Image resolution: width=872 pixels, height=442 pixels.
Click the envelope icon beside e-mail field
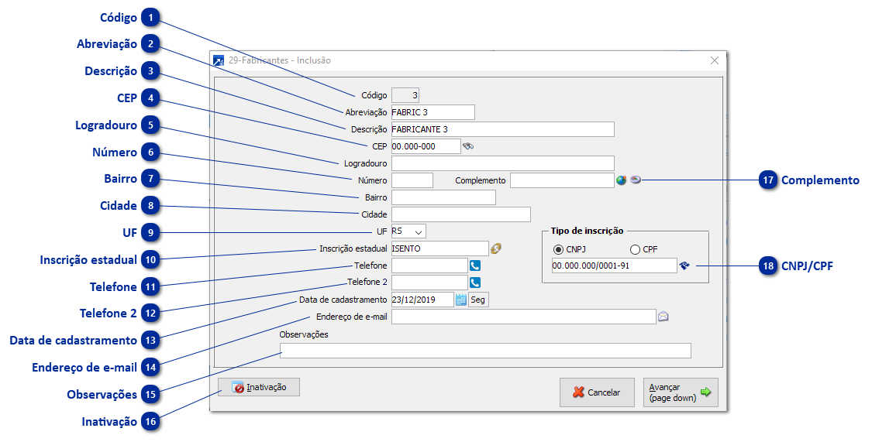pos(663,317)
